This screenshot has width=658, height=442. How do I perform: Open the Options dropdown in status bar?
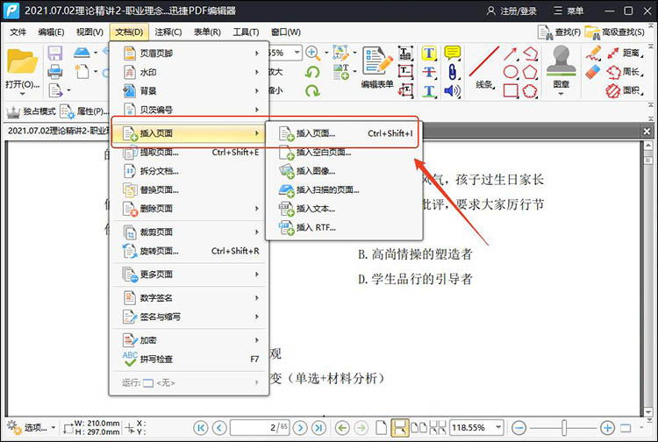pyautogui.click(x=32, y=427)
